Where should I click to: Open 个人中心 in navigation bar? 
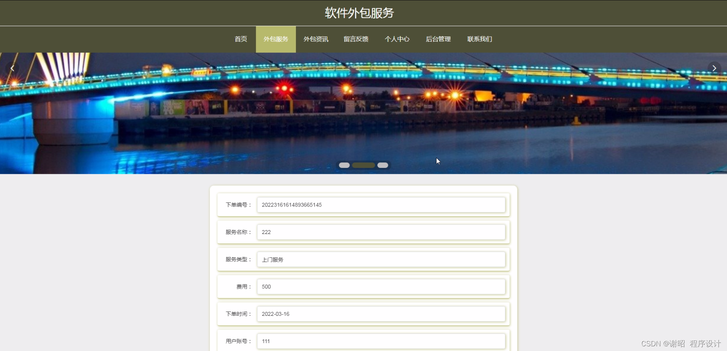[397, 39]
